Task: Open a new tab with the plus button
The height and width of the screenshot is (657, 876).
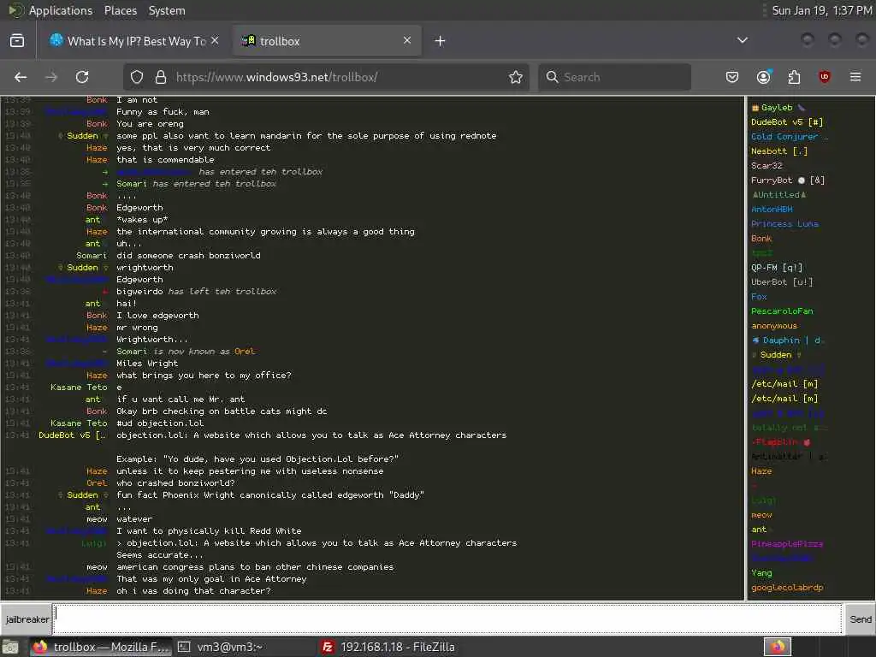Action: [441, 41]
